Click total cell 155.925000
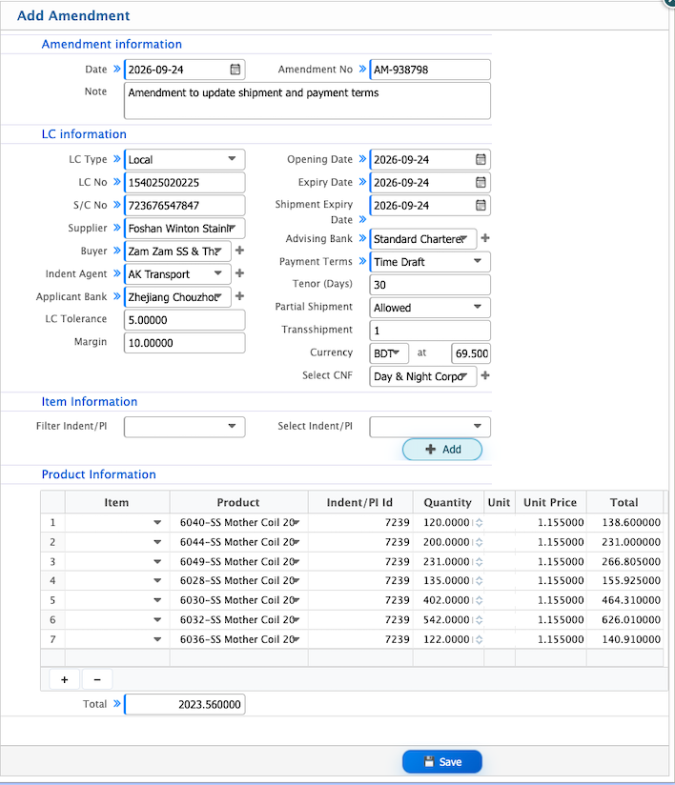The width and height of the screenshot is (675, 785). pos(624,581)
